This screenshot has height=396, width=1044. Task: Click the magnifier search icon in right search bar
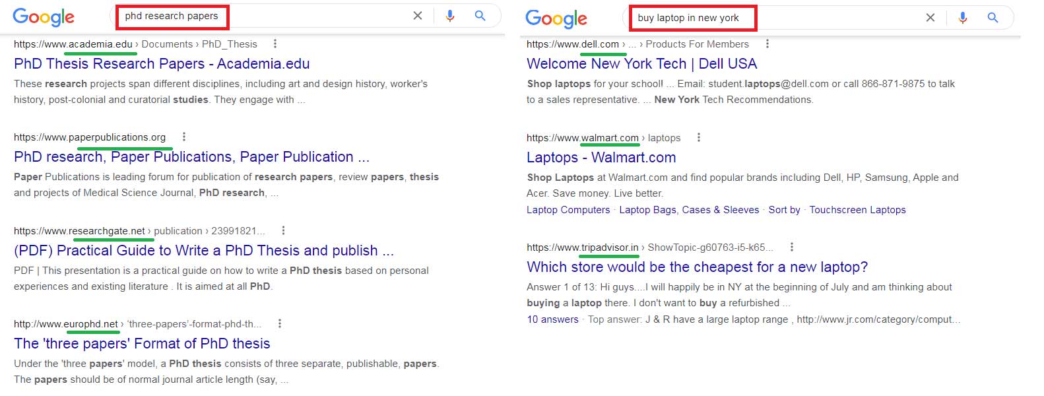(993, 18)
